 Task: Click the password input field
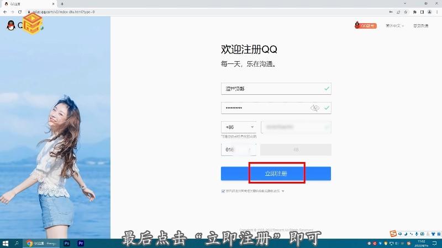click(276, 108)
